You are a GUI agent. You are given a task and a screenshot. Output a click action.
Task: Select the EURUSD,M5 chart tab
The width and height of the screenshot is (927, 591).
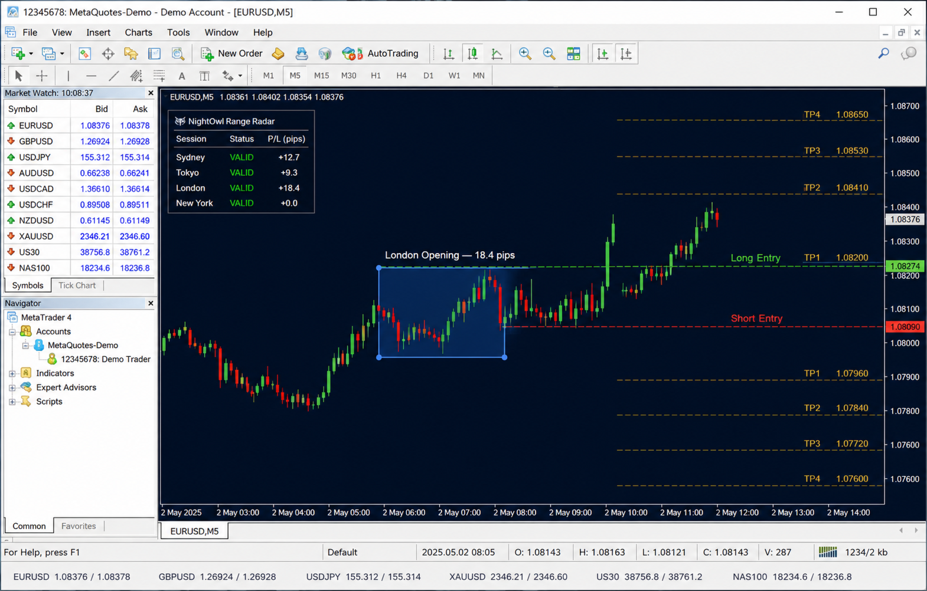pyautogui.click(x=194, y=531)
